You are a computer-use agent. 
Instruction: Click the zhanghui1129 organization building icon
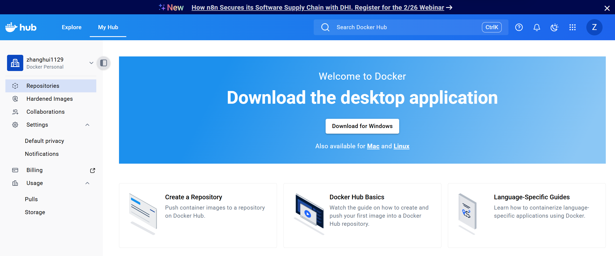[x=15, y=63]
